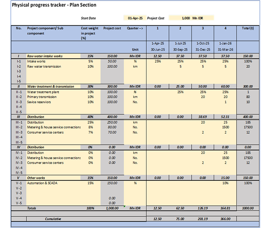This screenshot has height=228, width=271.
Task: Click the cumulative value 366.00
Action: pyautogui.click(x=225, y=219)
